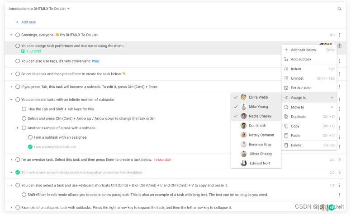Open the search magnifier icon
This screenshot has height=214, width=351.
[x=339, y=9]
